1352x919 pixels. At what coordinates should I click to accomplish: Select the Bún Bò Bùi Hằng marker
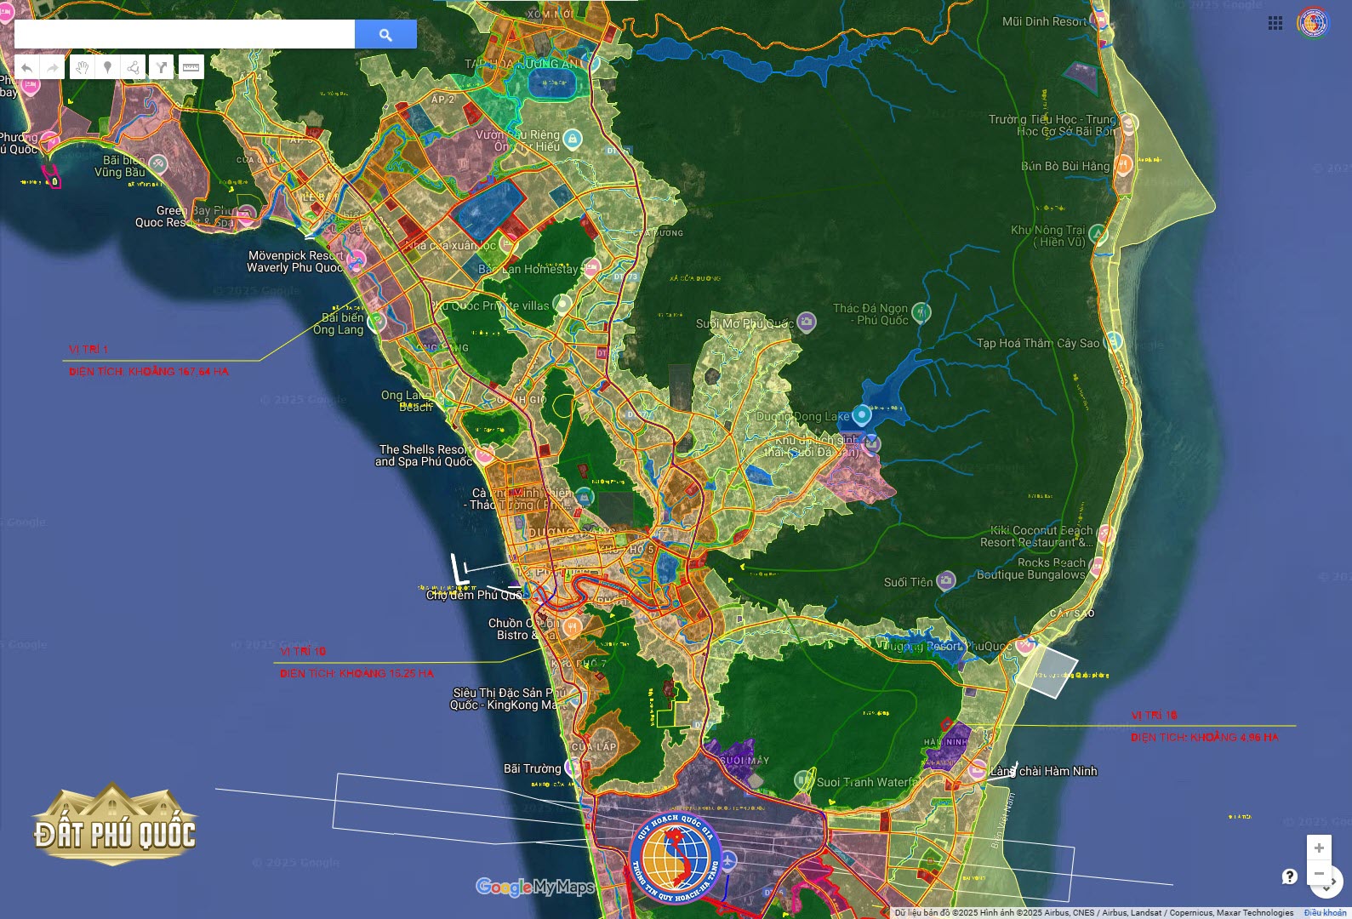click(x=1122, y=163)
